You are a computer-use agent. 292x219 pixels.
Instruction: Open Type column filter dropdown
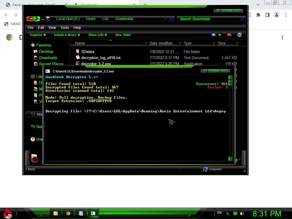(214, 43)
